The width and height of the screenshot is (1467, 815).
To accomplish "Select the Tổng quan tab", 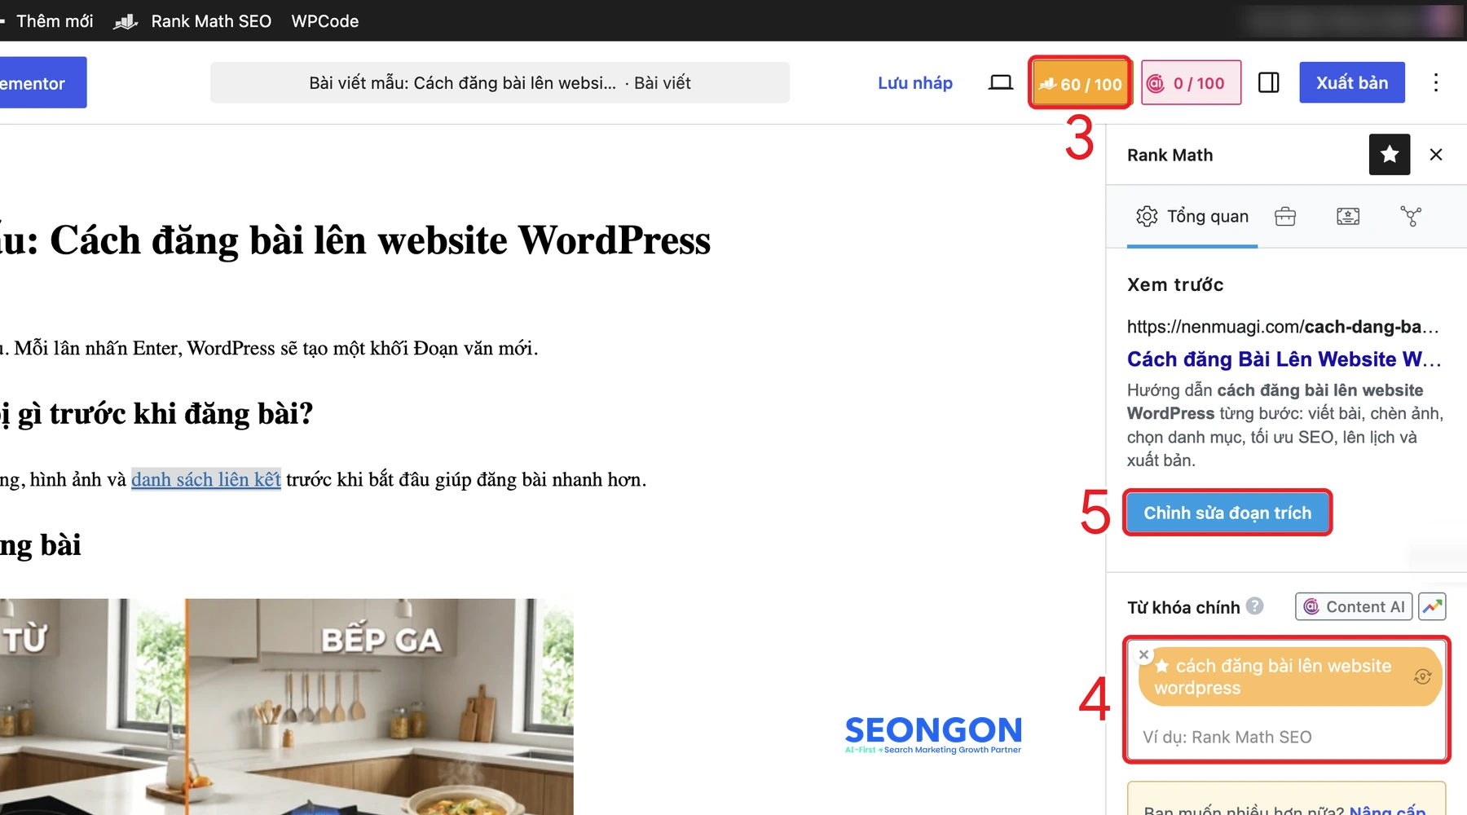I will [x=1192, y=216].
